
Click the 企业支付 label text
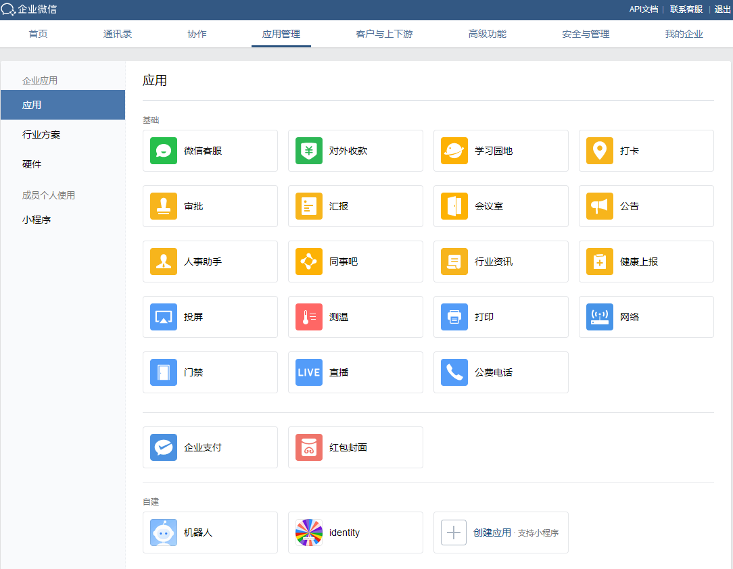203,447
